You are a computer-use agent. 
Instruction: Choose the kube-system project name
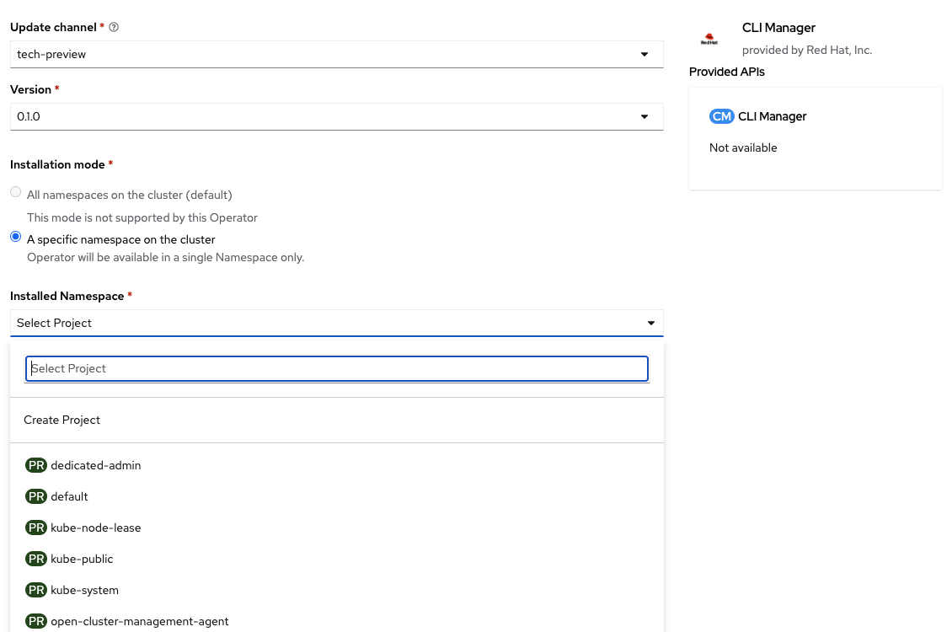(84, 590)
